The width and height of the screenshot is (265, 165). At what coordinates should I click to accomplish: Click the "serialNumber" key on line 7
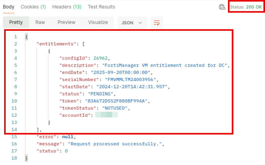79,80
